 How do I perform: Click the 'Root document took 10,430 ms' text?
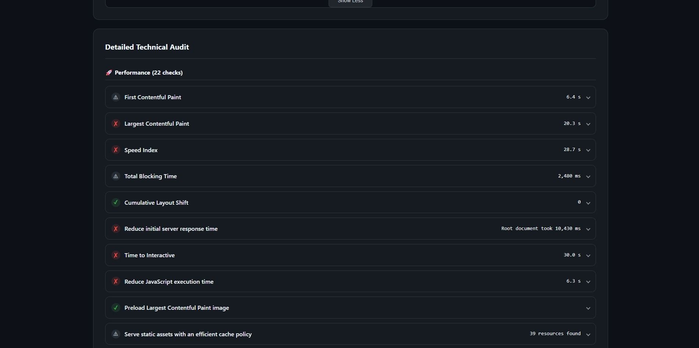click(540, 229)
